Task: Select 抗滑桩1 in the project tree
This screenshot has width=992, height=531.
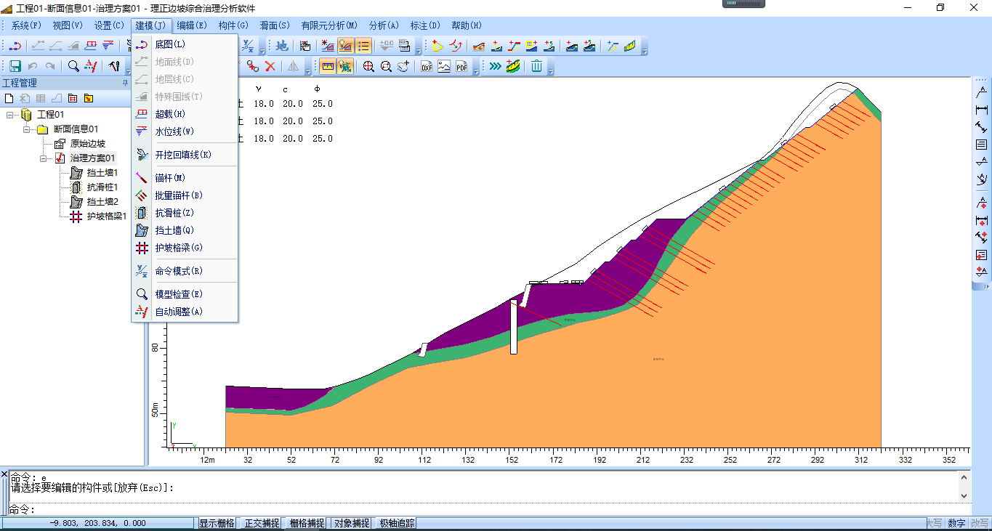Action: 102,187
